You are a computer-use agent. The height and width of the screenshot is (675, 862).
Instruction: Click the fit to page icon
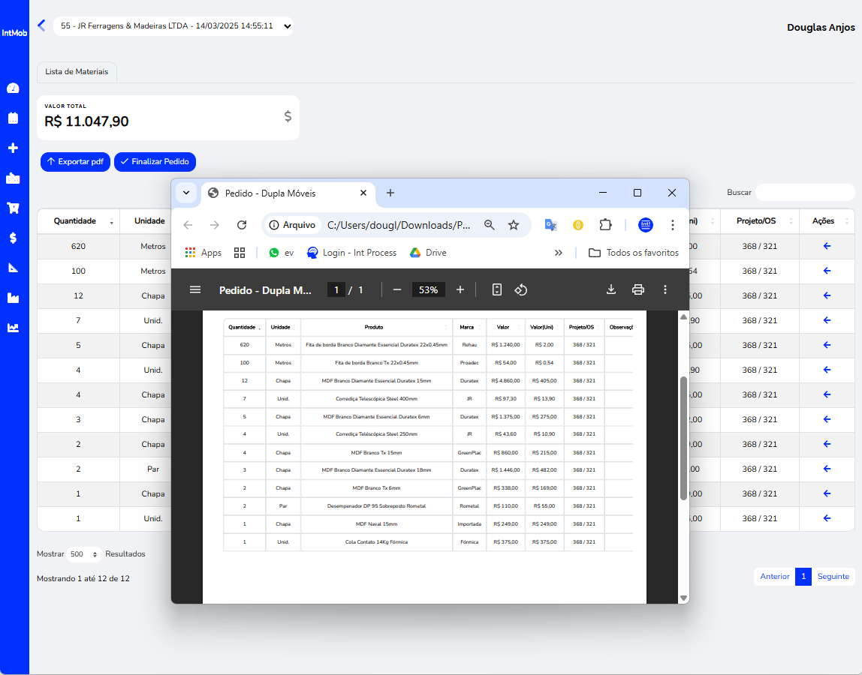pos(496,289)
